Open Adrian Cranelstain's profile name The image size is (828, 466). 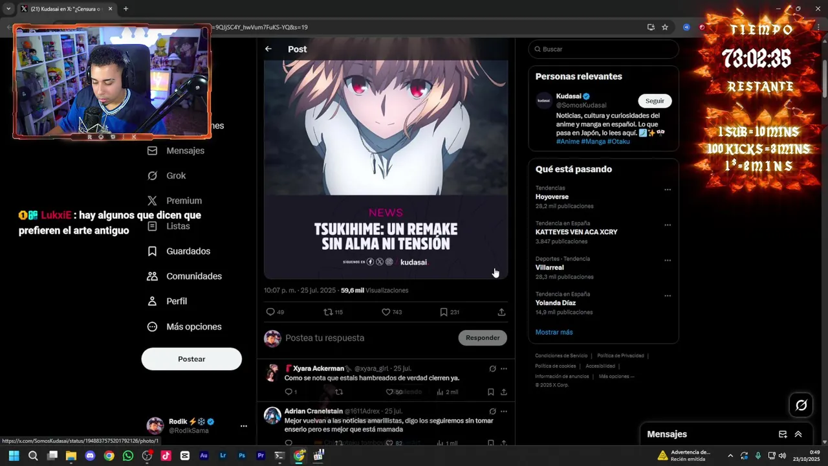tap(313, 411)
